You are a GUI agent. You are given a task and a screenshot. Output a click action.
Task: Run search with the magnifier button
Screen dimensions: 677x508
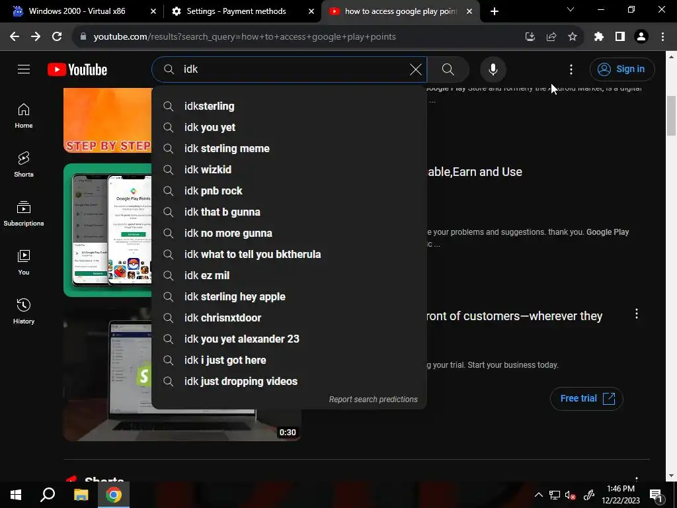(x=448, y=69)
